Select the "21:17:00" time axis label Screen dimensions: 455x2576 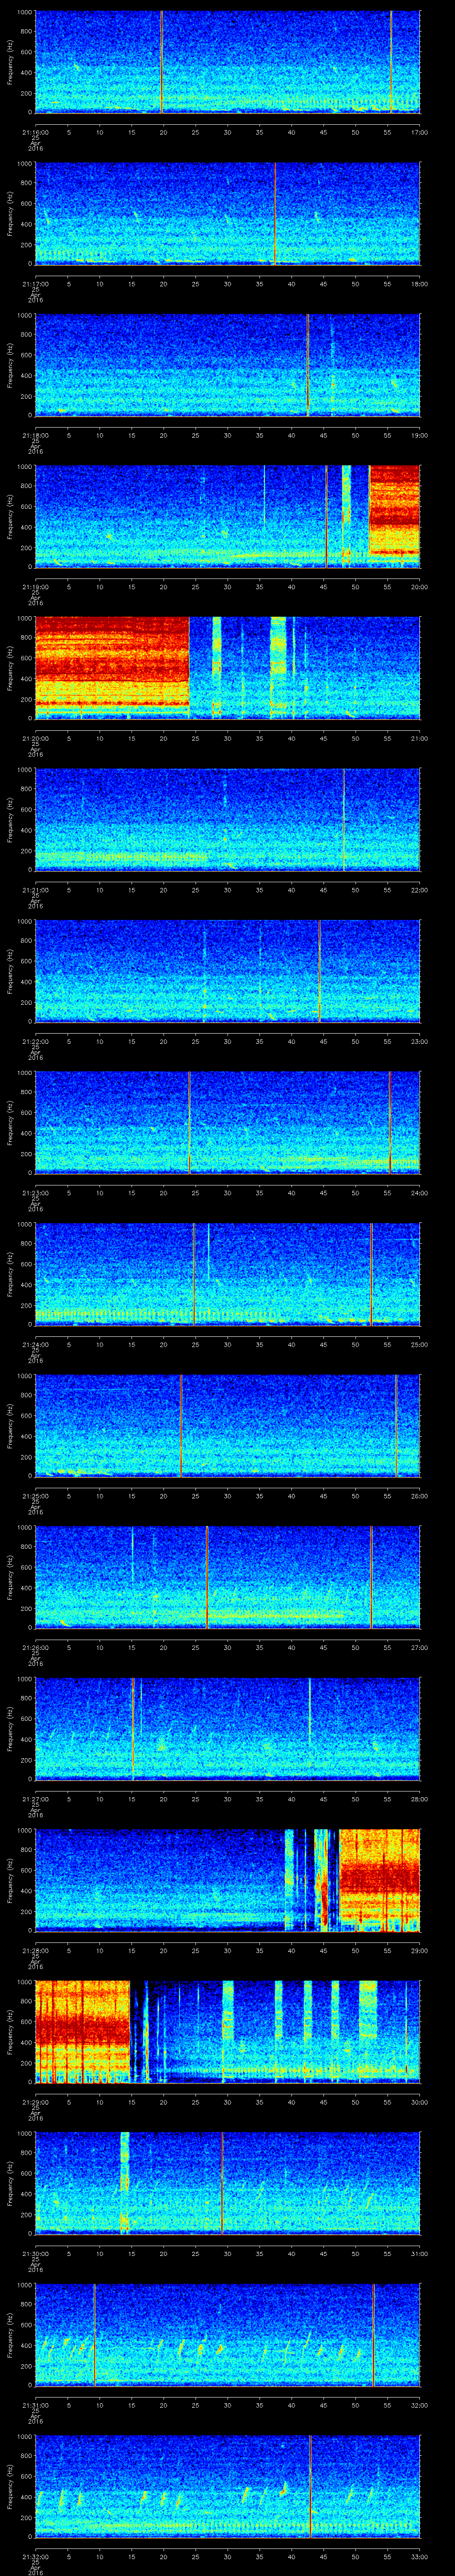pos(35,284)
